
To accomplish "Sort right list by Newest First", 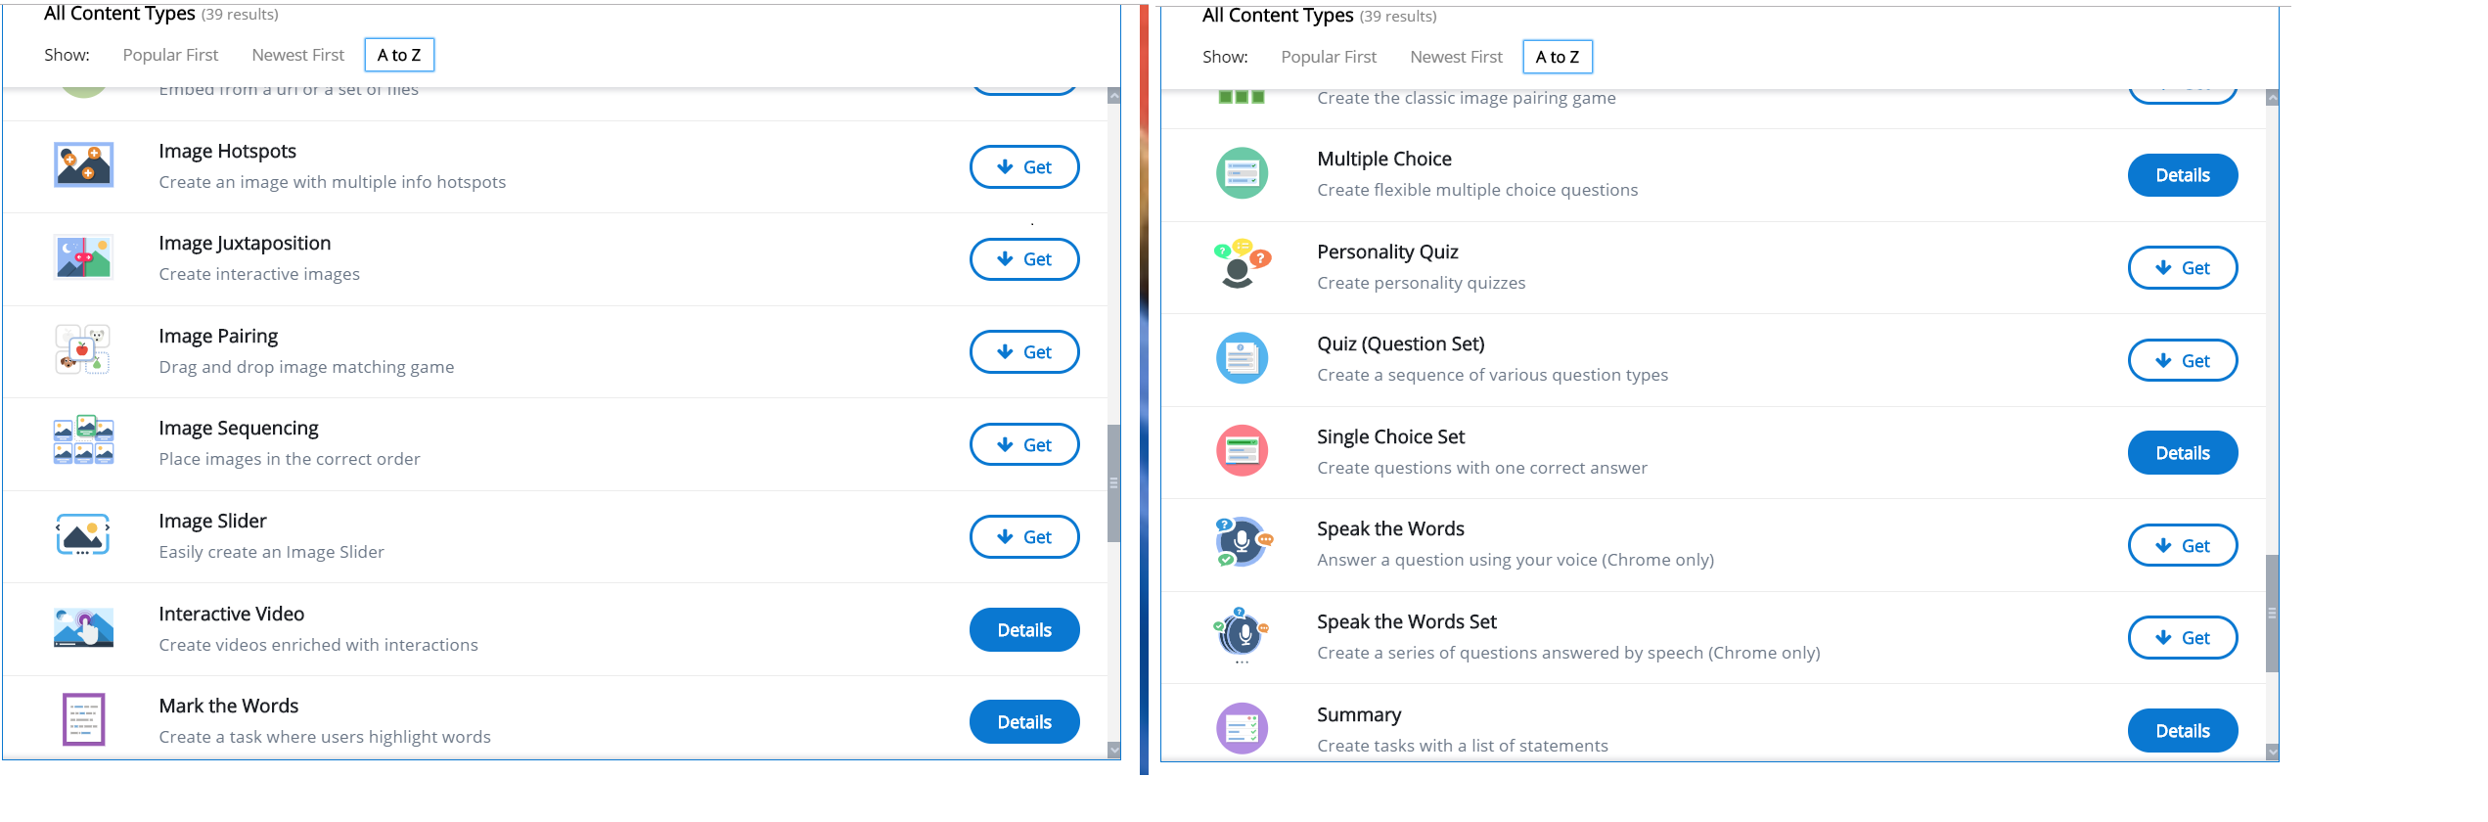I will (x=1456, y=57).
